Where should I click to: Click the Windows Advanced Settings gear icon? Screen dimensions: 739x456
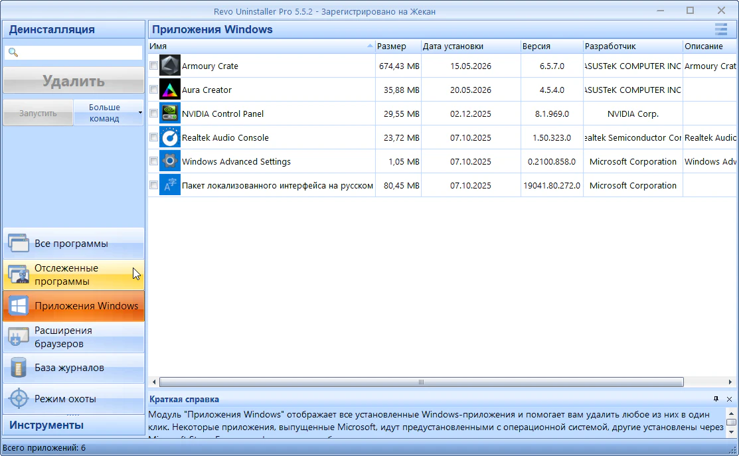pos(170,161)
